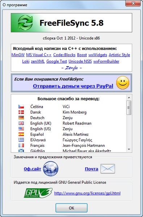Click the build info 'сборка Oct 1 2012' text
143x217 pixels.
[59, 38]
